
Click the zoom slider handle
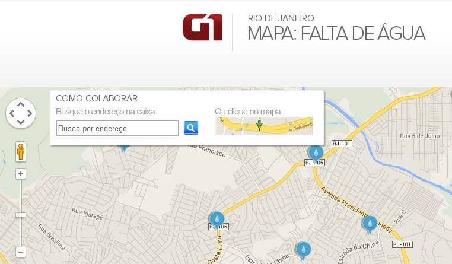[21, 215]
